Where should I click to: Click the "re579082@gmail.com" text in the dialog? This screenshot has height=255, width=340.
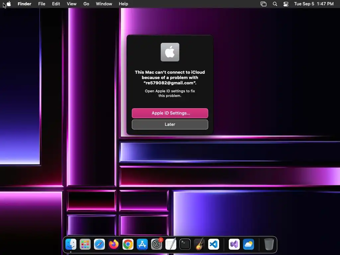point(170,83)
